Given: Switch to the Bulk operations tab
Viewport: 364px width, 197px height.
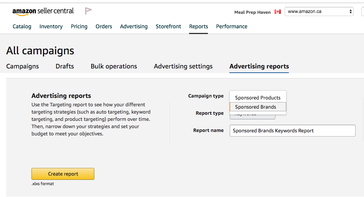Looking at the screenshot, I should 114,66.
